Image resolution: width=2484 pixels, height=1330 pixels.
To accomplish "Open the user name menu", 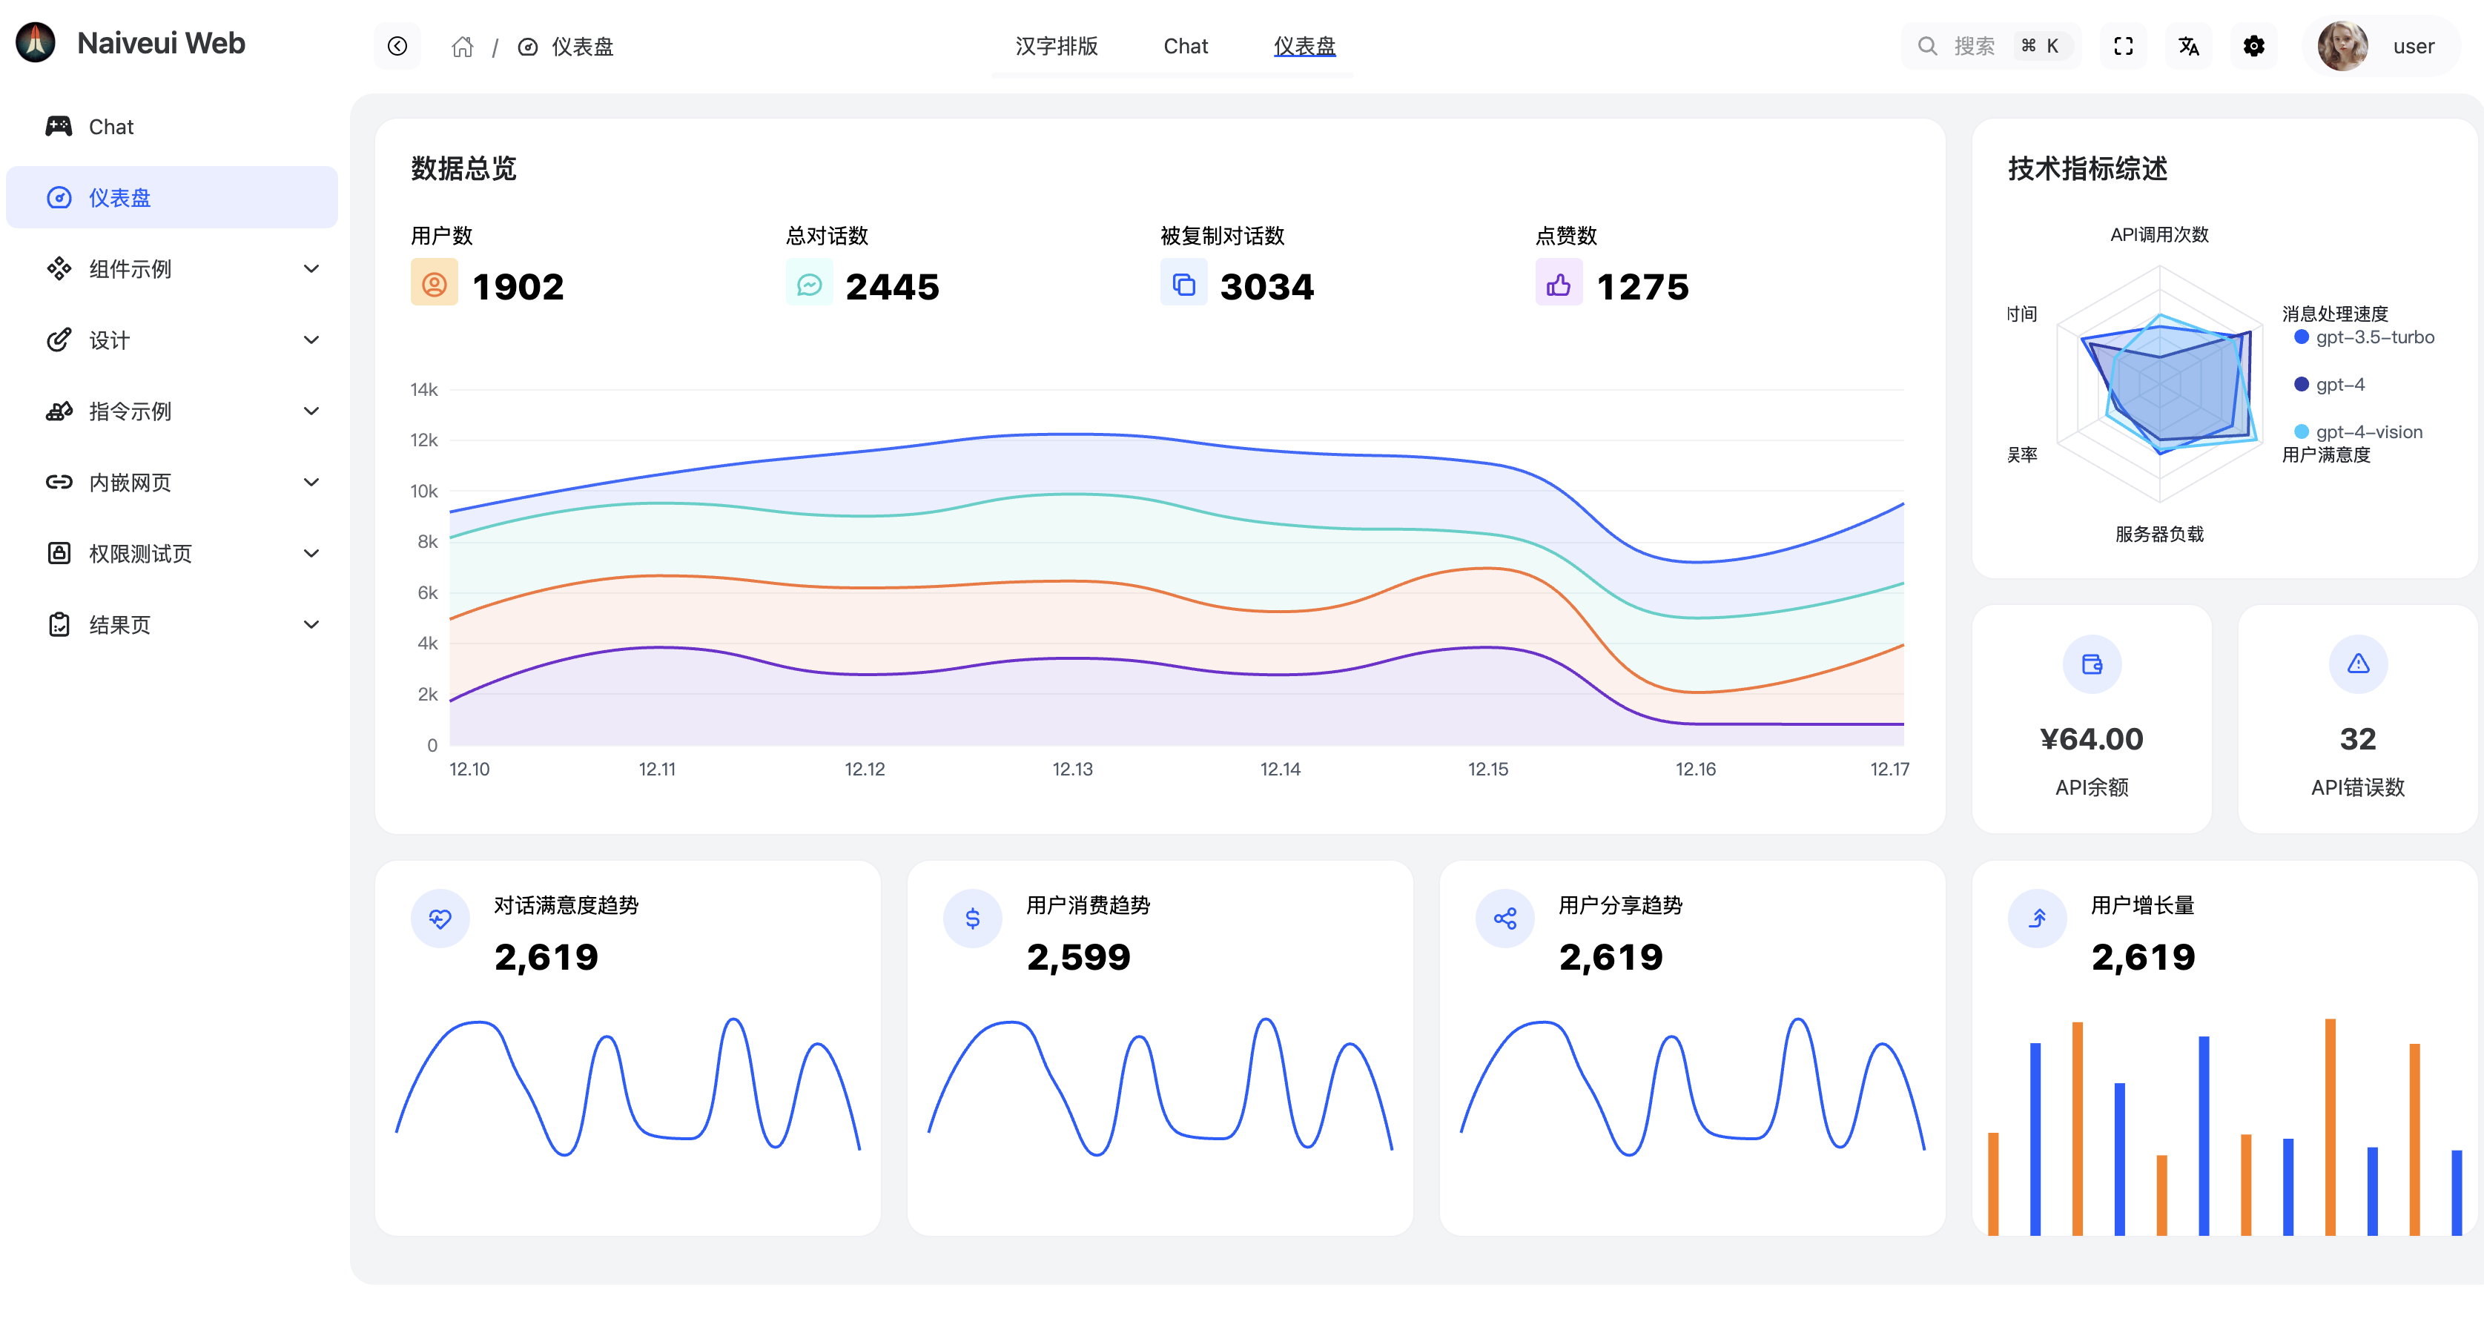I will point(2414,46).
